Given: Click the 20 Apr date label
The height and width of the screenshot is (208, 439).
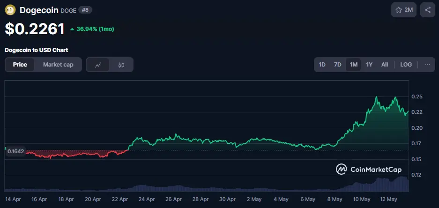Looking at the screenshot, I should pos(93,199).
